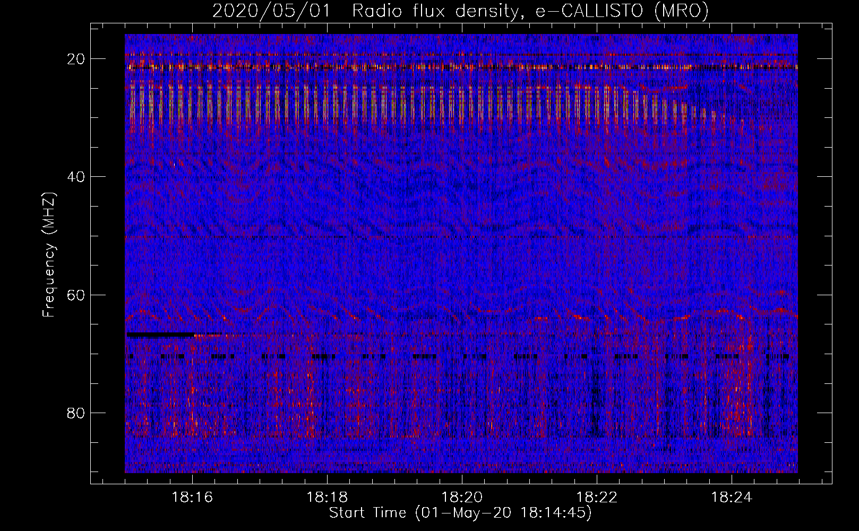Click the 18:20 time axis label

(462, 497)
